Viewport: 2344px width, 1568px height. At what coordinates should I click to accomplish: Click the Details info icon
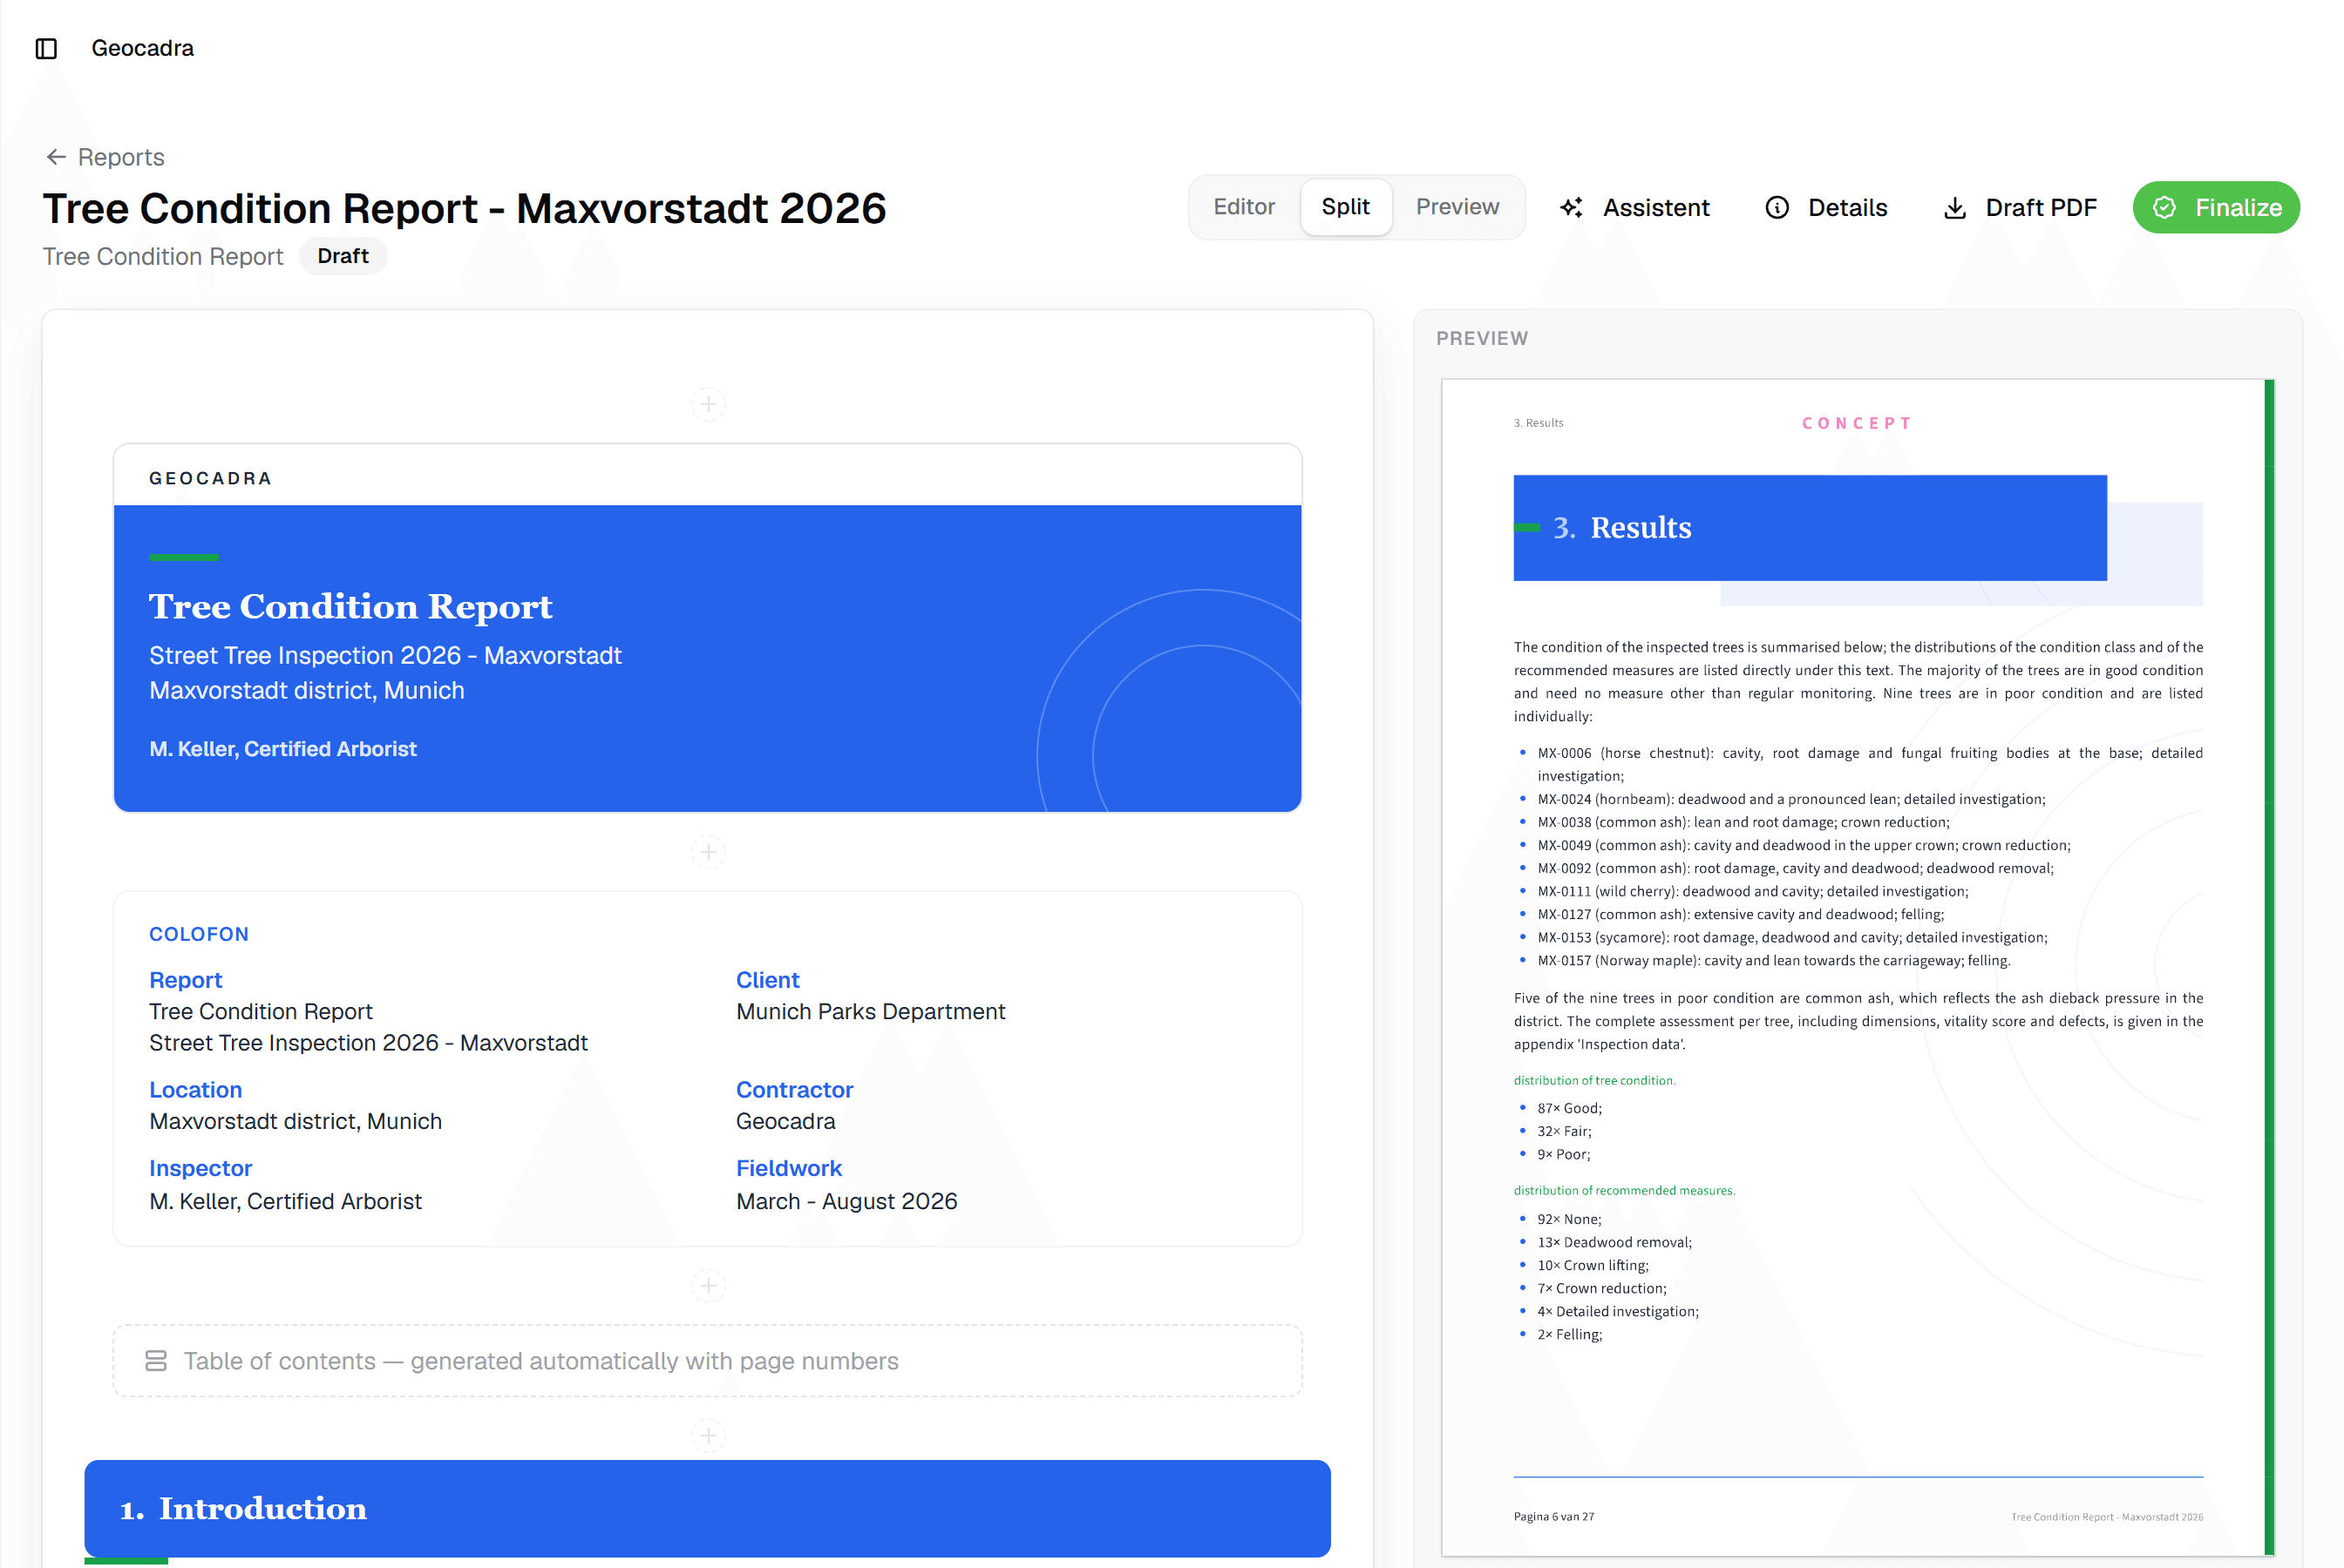1777,207
